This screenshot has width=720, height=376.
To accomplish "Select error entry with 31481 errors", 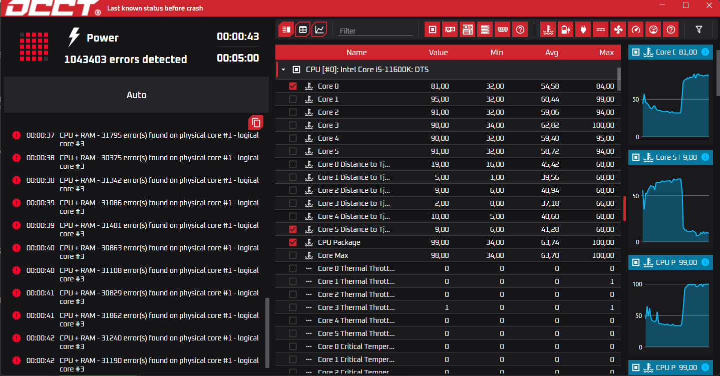I will [x=136, y=229].
